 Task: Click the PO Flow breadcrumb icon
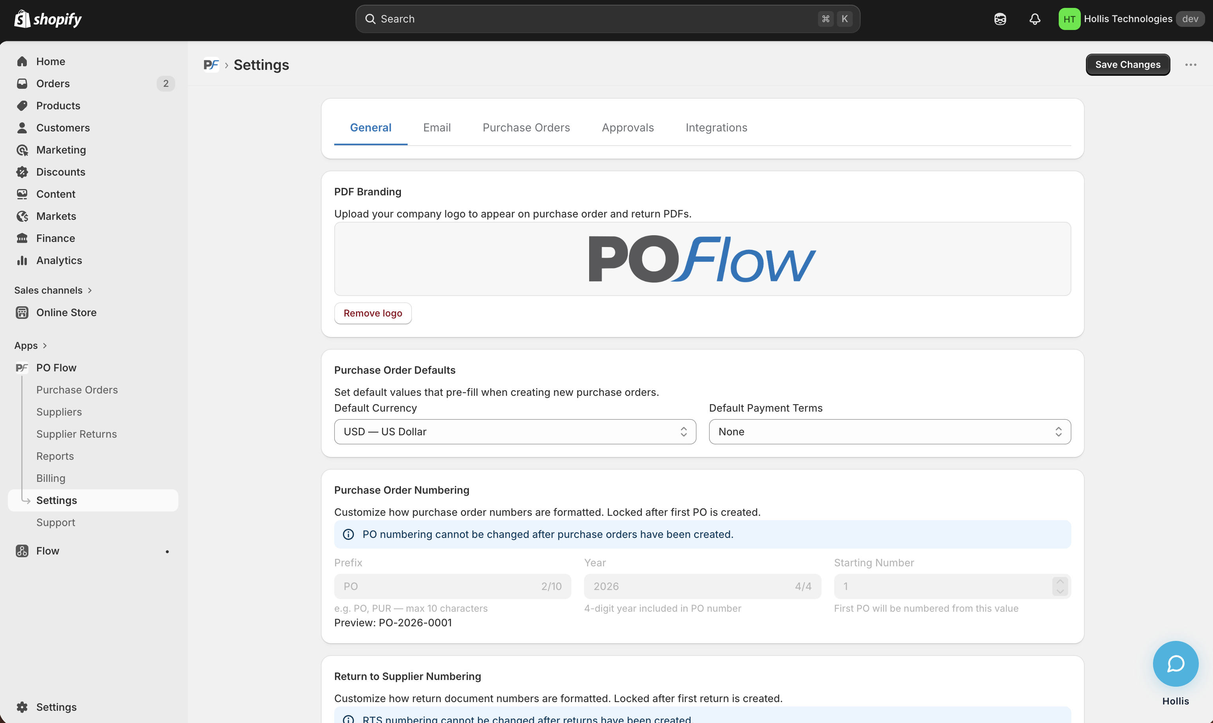coord(211,65)
